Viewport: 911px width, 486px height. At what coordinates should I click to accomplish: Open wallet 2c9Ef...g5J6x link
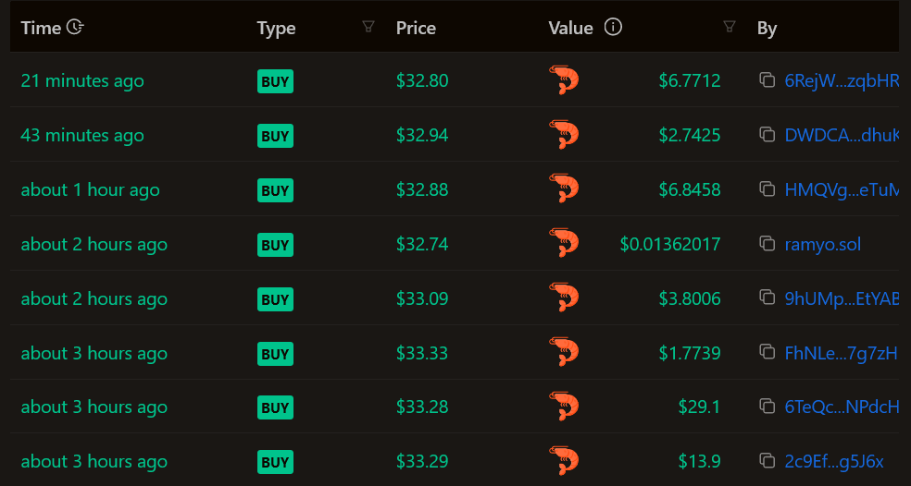click(x=833, y=461)
